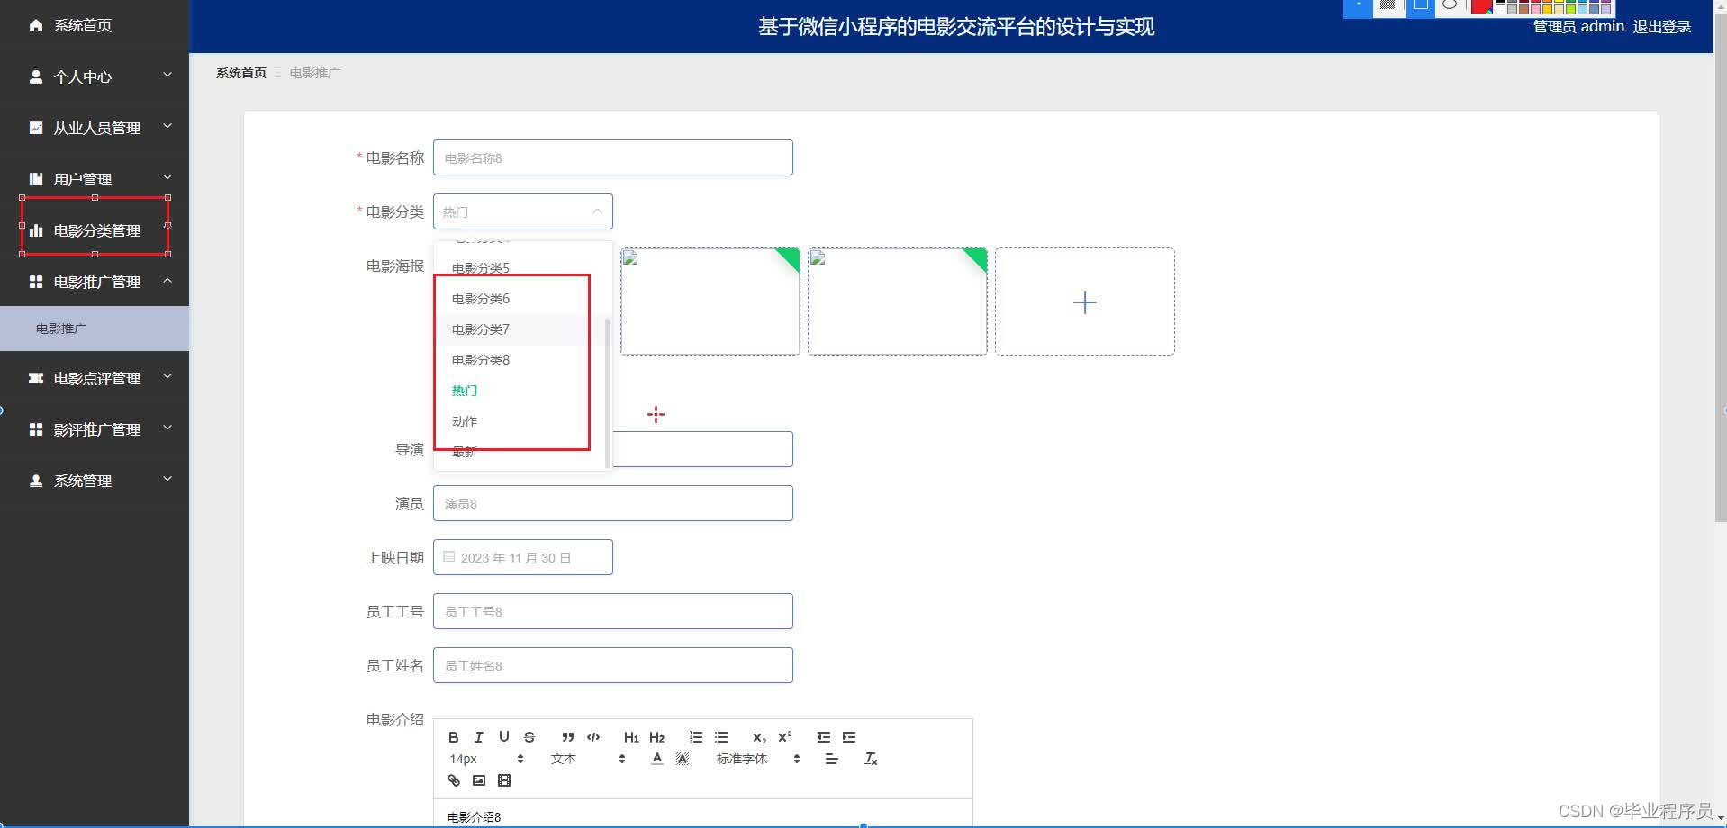Toggle strikethrough formatting in the editor
The image size is (1727, 828).
529,737
